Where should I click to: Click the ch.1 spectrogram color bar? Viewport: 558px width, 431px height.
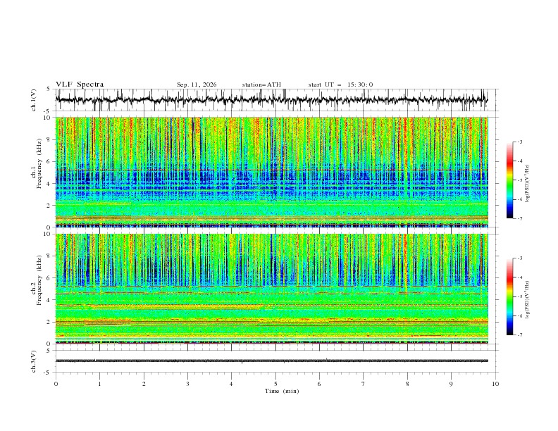pyautogui.click(x=510, y=180)
